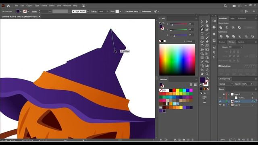This screenshot has height=145, width=258.
Task: Open the Effect menu
Action: click(x=52, y=6)
